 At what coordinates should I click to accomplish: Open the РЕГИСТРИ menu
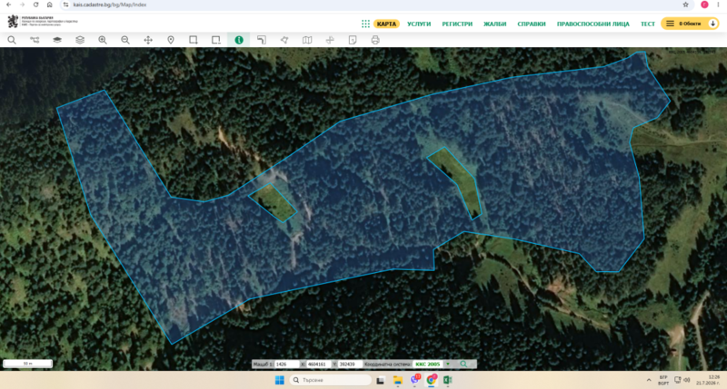457,24
